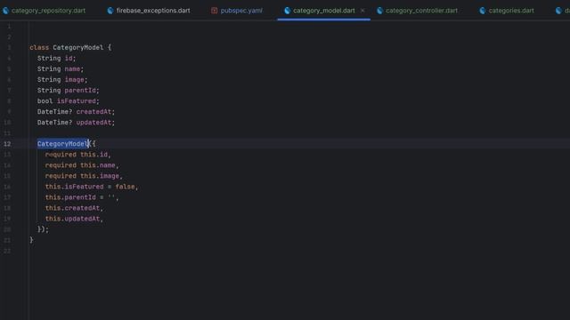
Task: Click the 'String name;' field line
Action: 61,69
